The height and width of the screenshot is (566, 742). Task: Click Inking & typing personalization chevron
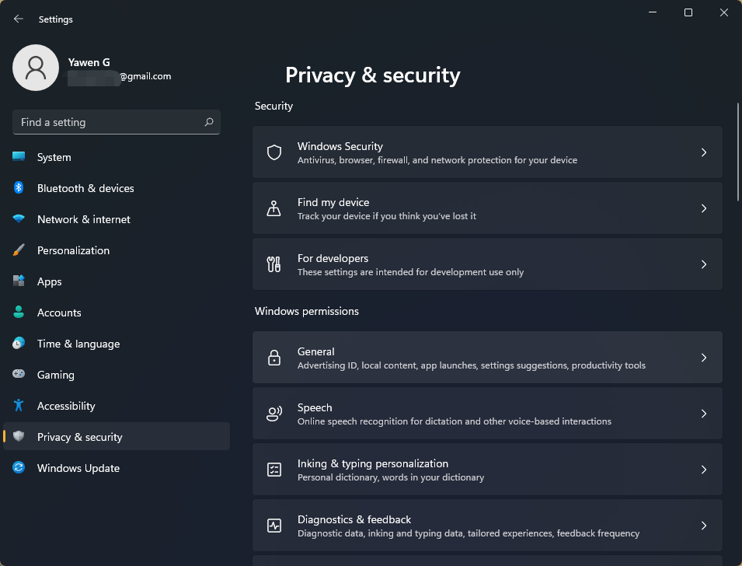704,470
